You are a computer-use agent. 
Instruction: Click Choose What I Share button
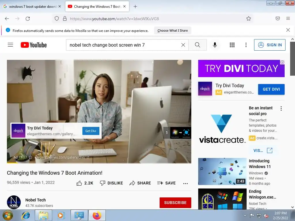[173, 31]
